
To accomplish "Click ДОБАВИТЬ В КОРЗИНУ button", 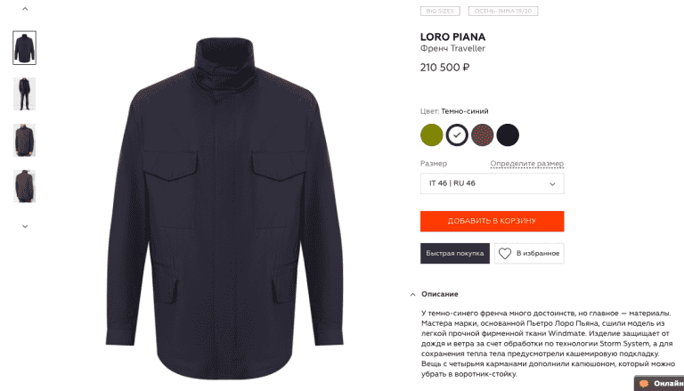I will click(x=492, y=221).
